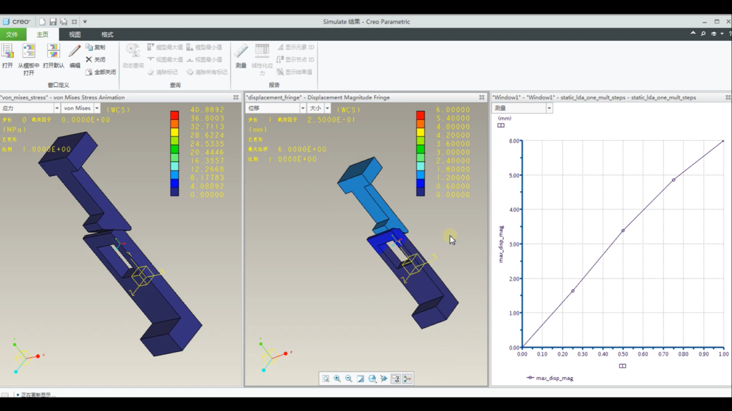Select the 主页 Home ribbon tab

pos(42,35)
